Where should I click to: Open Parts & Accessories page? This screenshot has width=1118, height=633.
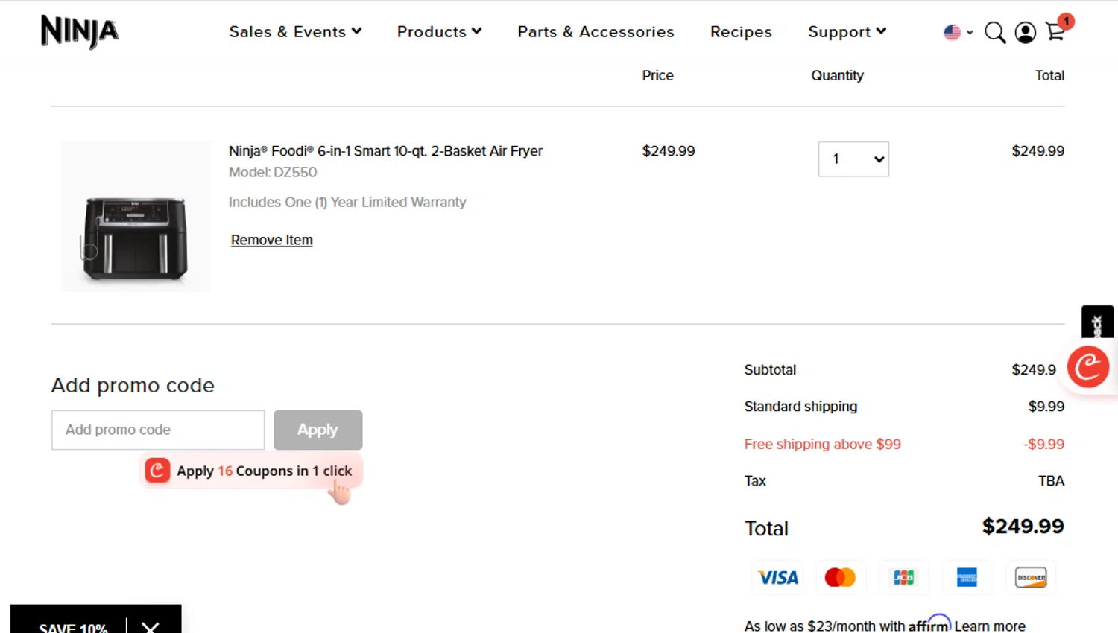tap(596, 32)
